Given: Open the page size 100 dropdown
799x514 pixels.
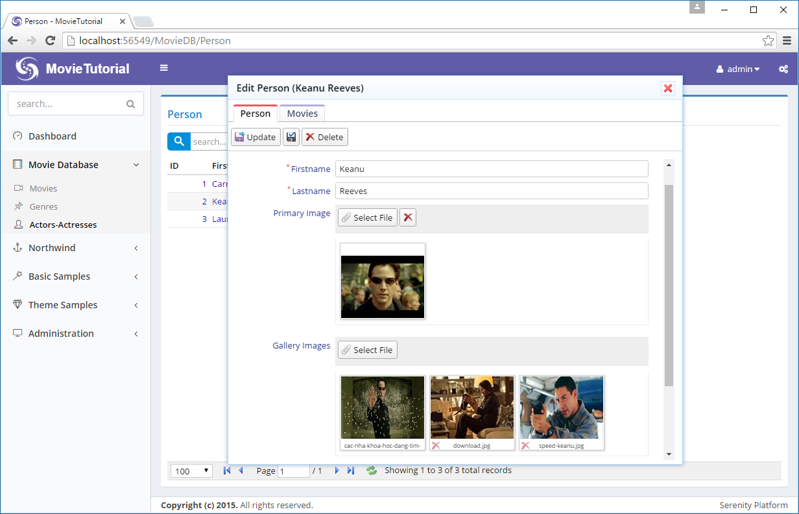Looking at the screenshot, I should coord(191,471).
